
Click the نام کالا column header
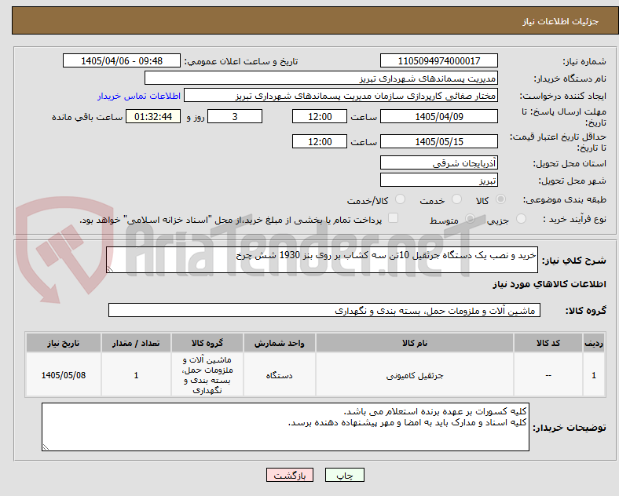tap(415, 343)
